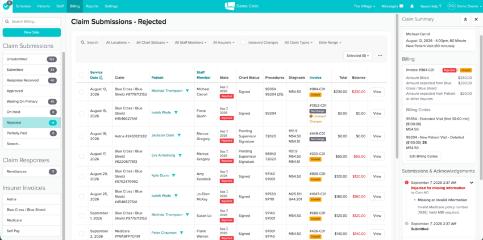Open the All Chart Statuses dropdown

152,43
